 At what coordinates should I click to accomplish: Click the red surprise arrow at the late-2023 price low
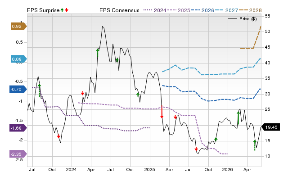(58, 136)
